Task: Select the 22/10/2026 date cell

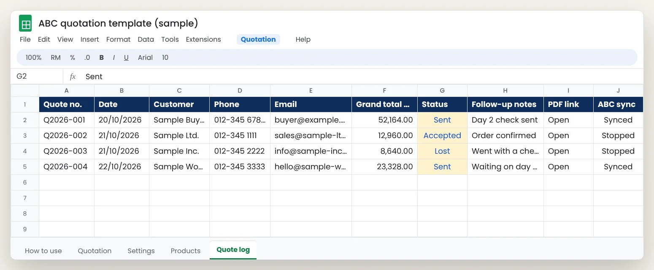Action: point(122,167)
